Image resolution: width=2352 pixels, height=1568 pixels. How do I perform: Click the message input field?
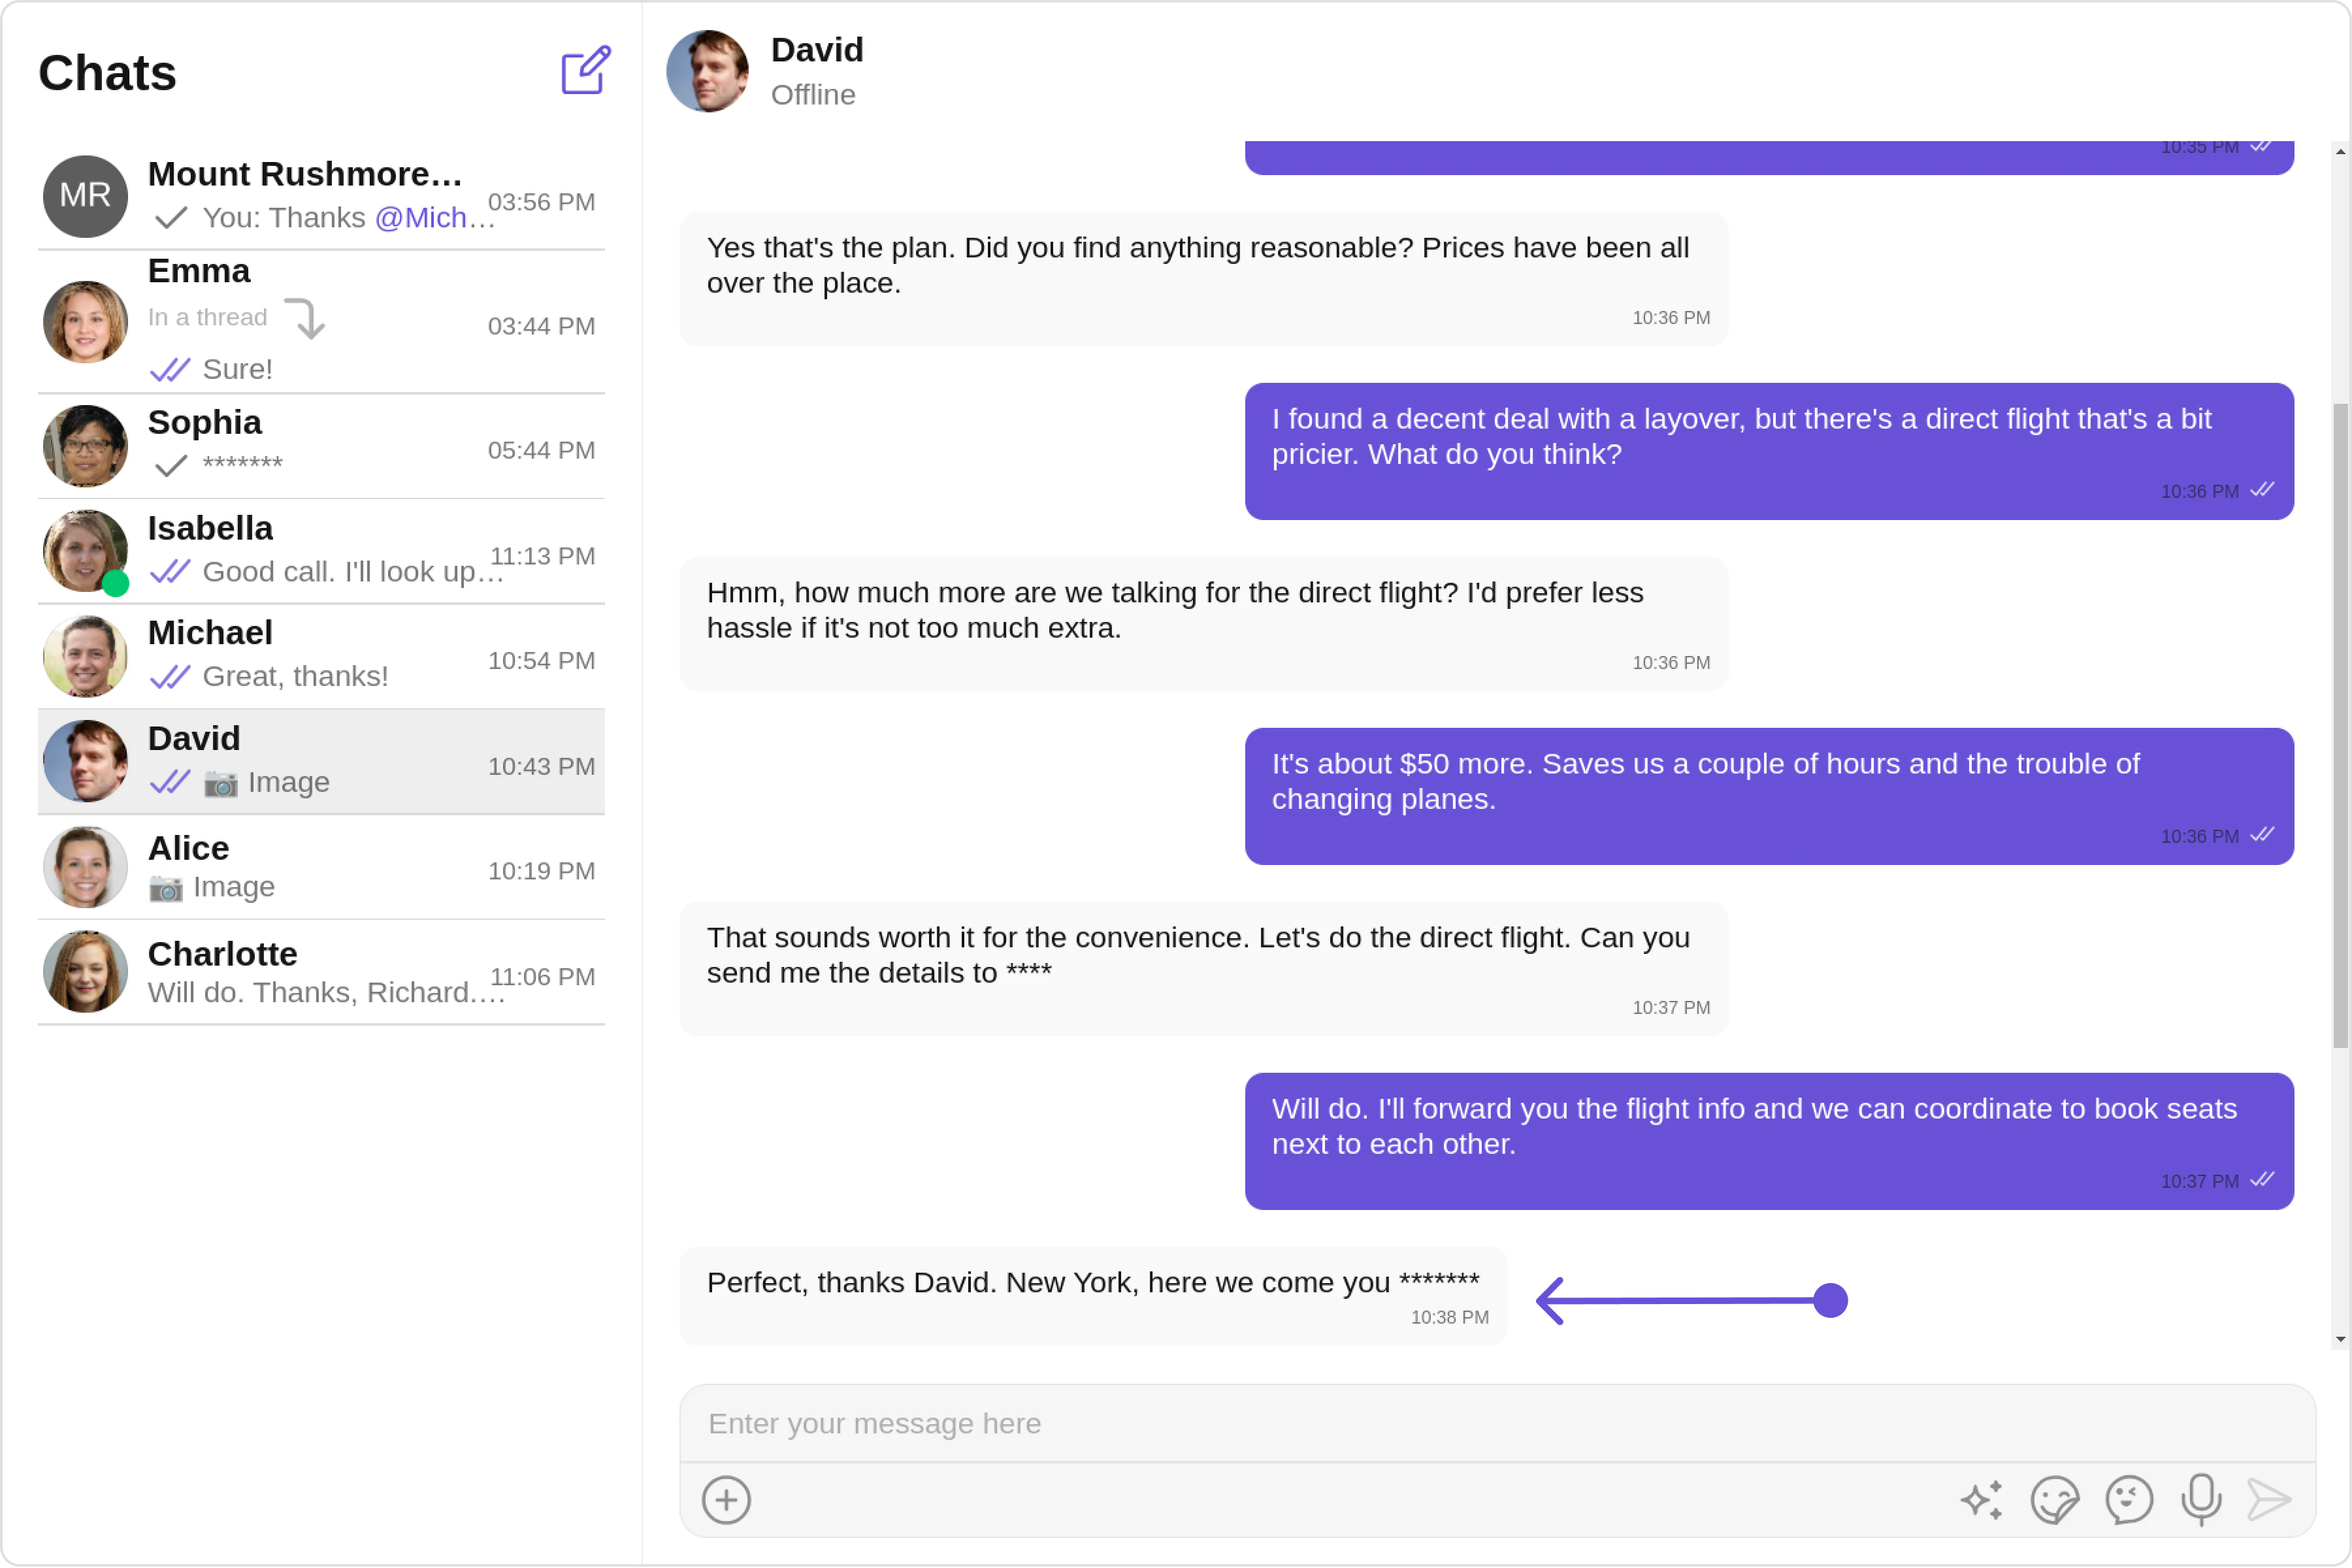(1497, 1423)
